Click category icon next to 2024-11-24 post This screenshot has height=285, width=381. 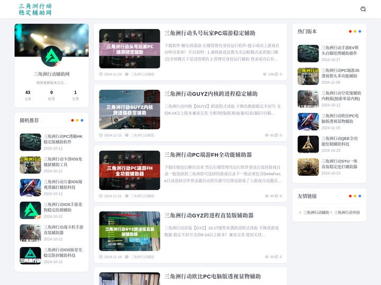(x=127, y=74)
